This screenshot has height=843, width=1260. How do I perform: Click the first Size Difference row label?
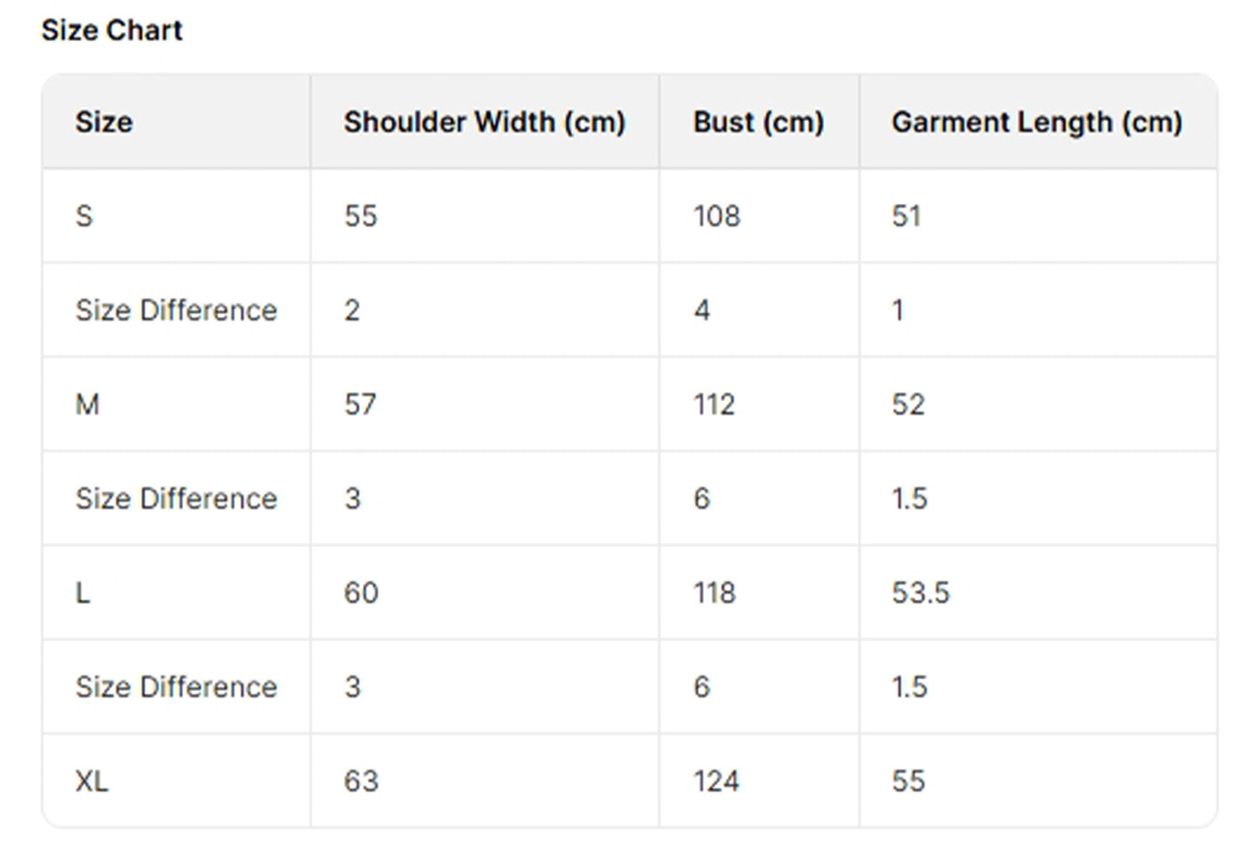[x=176, y=310]
